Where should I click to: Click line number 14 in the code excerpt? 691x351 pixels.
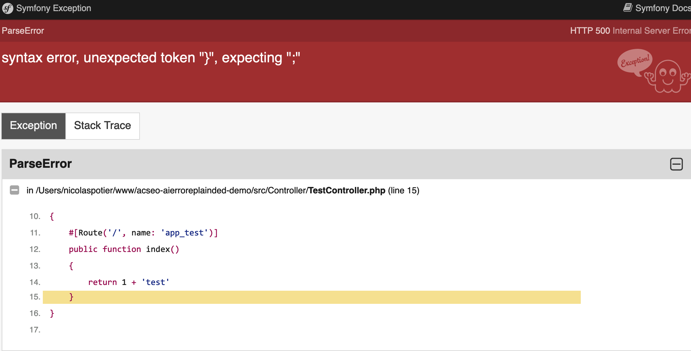pos(35,282)
